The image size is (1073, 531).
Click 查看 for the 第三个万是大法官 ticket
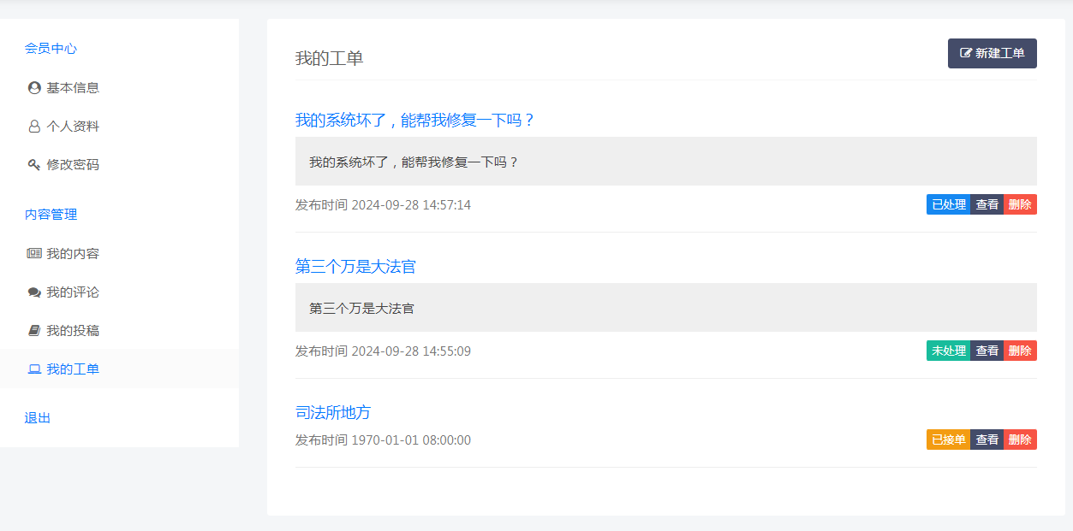click(987, 351)
